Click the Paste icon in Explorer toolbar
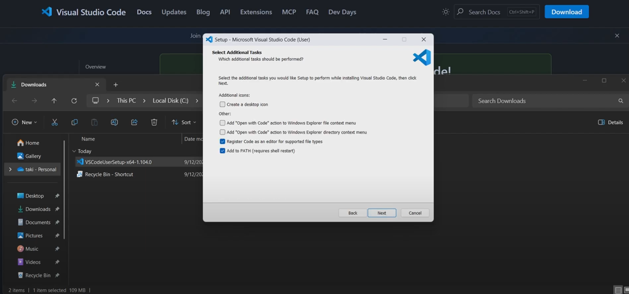The height and width of the screenshot is (294, 629). [x=94, y=122]
